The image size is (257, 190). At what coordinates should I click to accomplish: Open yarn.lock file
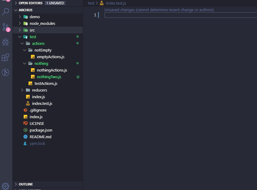click(37, 143)
